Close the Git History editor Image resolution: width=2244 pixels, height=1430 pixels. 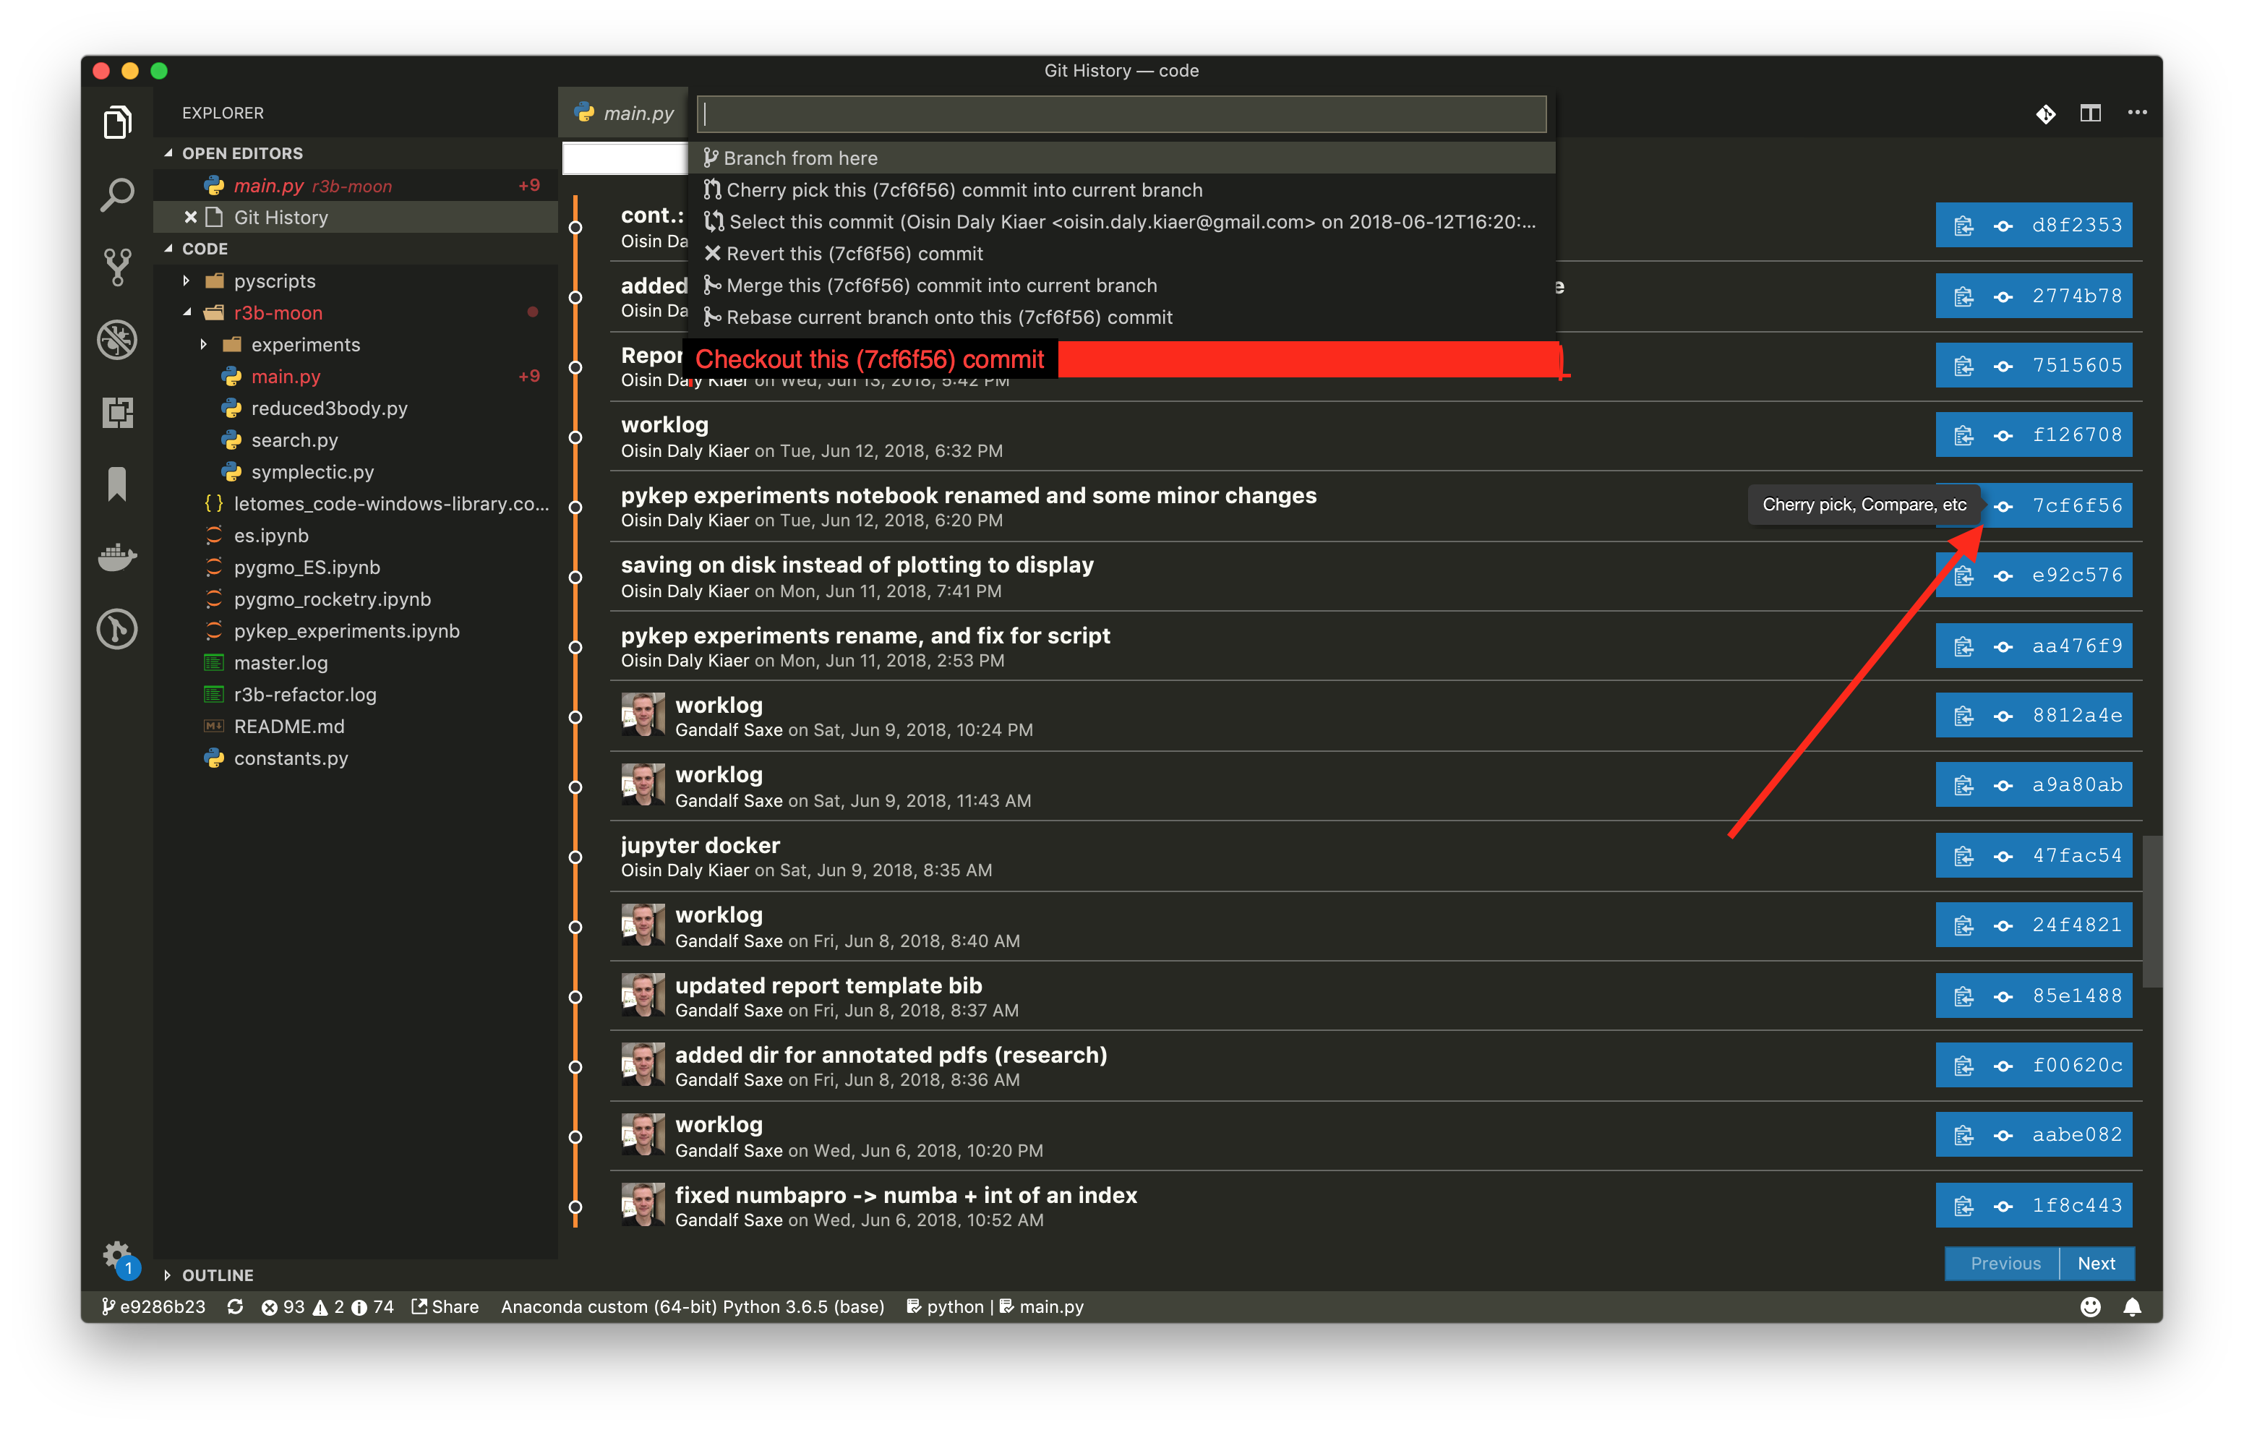[x=190, y=217]
